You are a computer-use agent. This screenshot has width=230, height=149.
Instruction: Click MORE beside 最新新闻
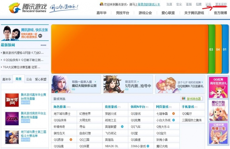pos(43,45)
